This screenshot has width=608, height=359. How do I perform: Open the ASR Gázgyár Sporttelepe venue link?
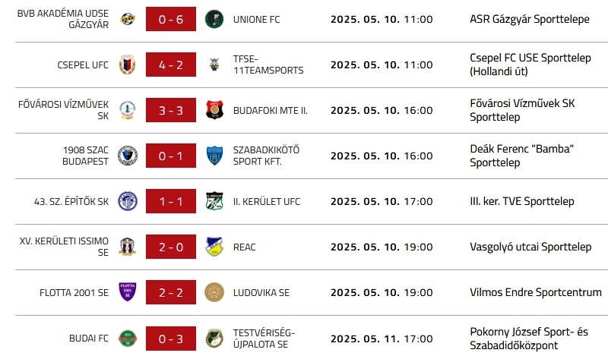(x=529, y=19)
